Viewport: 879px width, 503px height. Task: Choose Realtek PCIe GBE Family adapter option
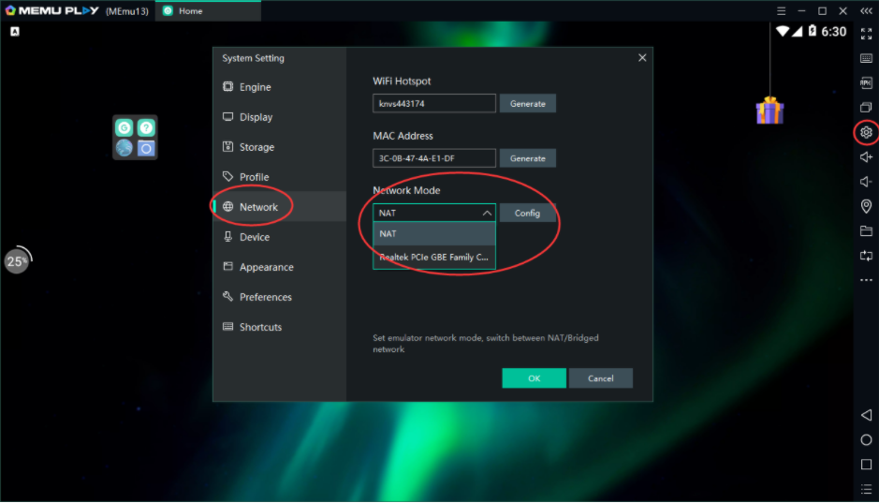pyautogui.click(x=433, y=257)
